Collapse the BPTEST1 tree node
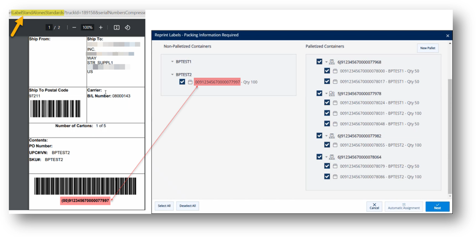The image size is (476, 237). (x=172, y=62)
